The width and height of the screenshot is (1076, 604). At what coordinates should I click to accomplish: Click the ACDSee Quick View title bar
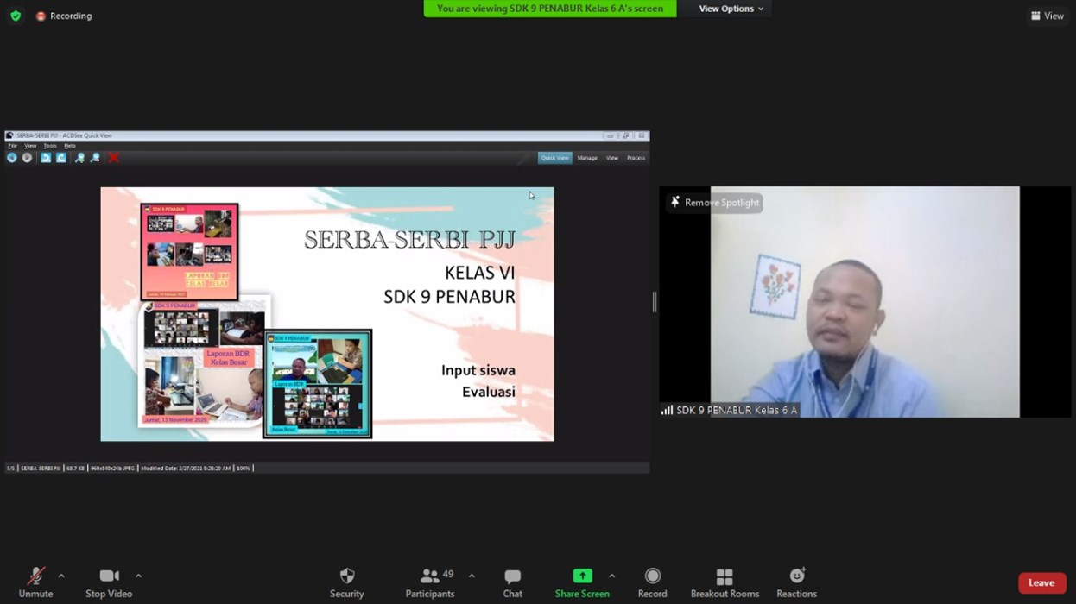[x=327, y=135]
